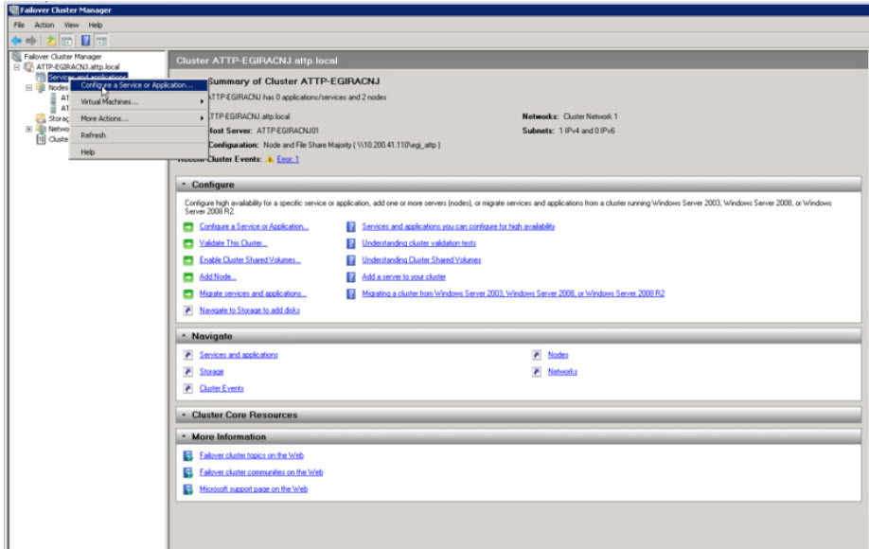Select the Failover Cluster Manager root tree icon
The height and width of the screenshot is (549, 869).
click(17, 57)
